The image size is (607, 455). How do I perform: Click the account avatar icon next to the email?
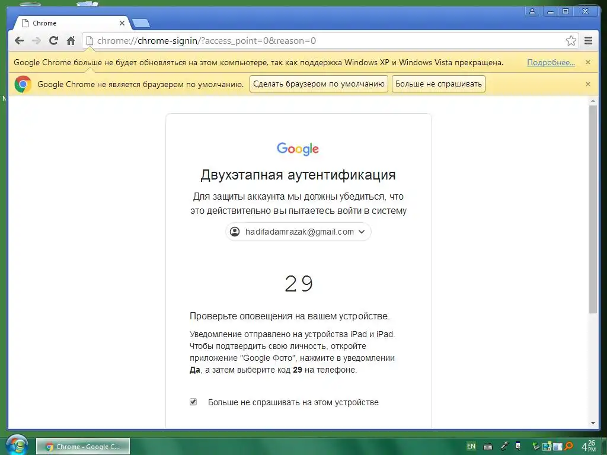click(235, 232)
